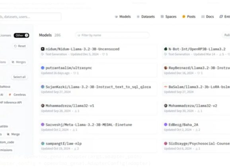Screen dimensions: 230x167
Task: Click the RayBernard avatar icon
Action: [x=166, y=68]
